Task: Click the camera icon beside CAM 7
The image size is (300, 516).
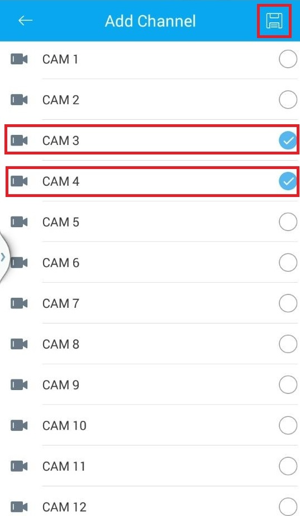Action: 19,303
